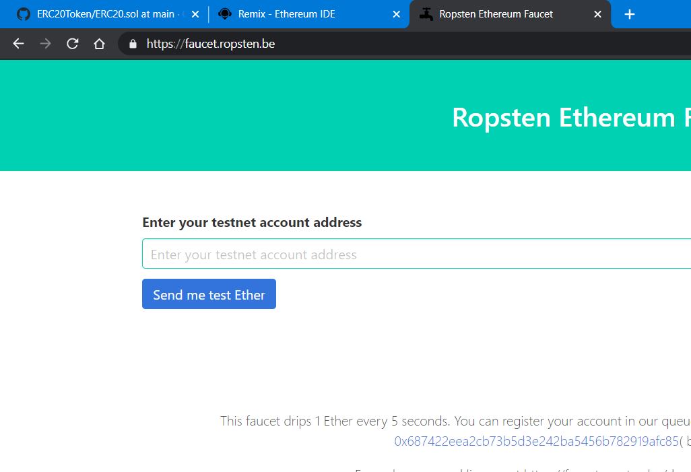Click the forward navigation arrow
Screen dimensions: 691x472
45,44
